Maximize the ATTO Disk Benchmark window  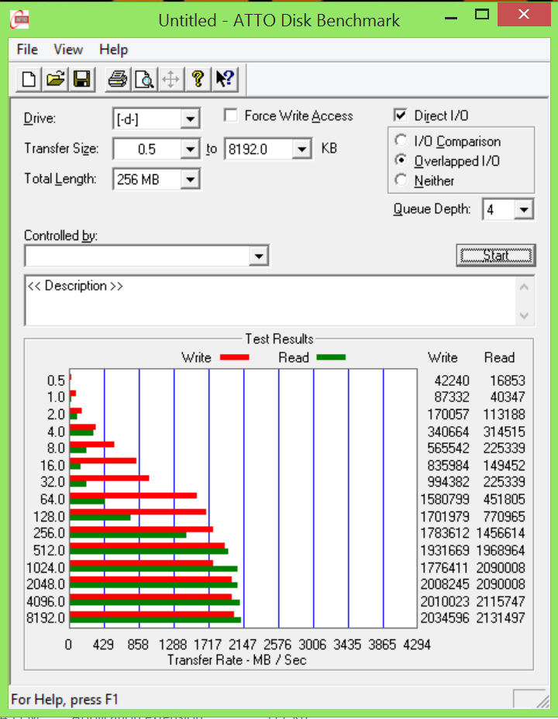482,15
